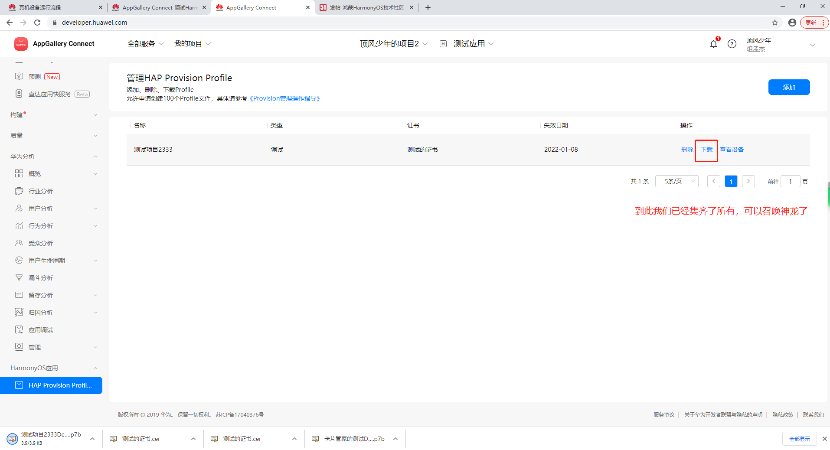
Task: Click 下载 for 测试项目2333
Action: click(x=706, y=150)
